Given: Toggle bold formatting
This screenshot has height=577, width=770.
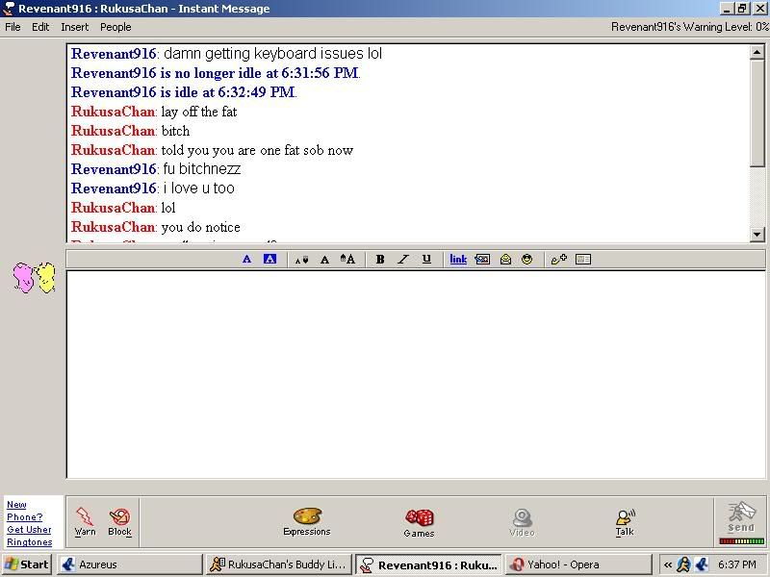Looking at the screenshot, I should 380,259.
